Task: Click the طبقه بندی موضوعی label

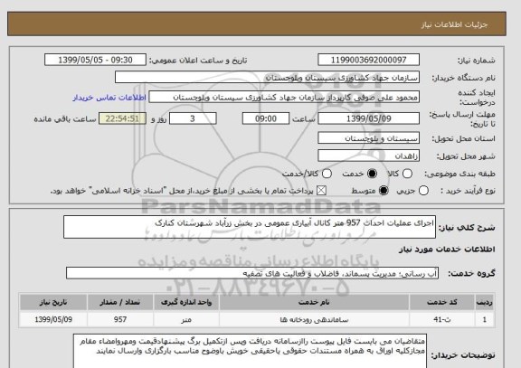Action: click(x=459, y=174)
